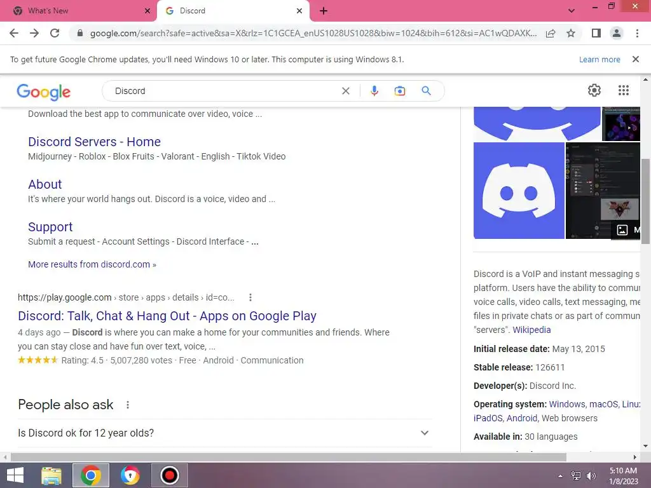Search by image with camera icon

point(399,91)
